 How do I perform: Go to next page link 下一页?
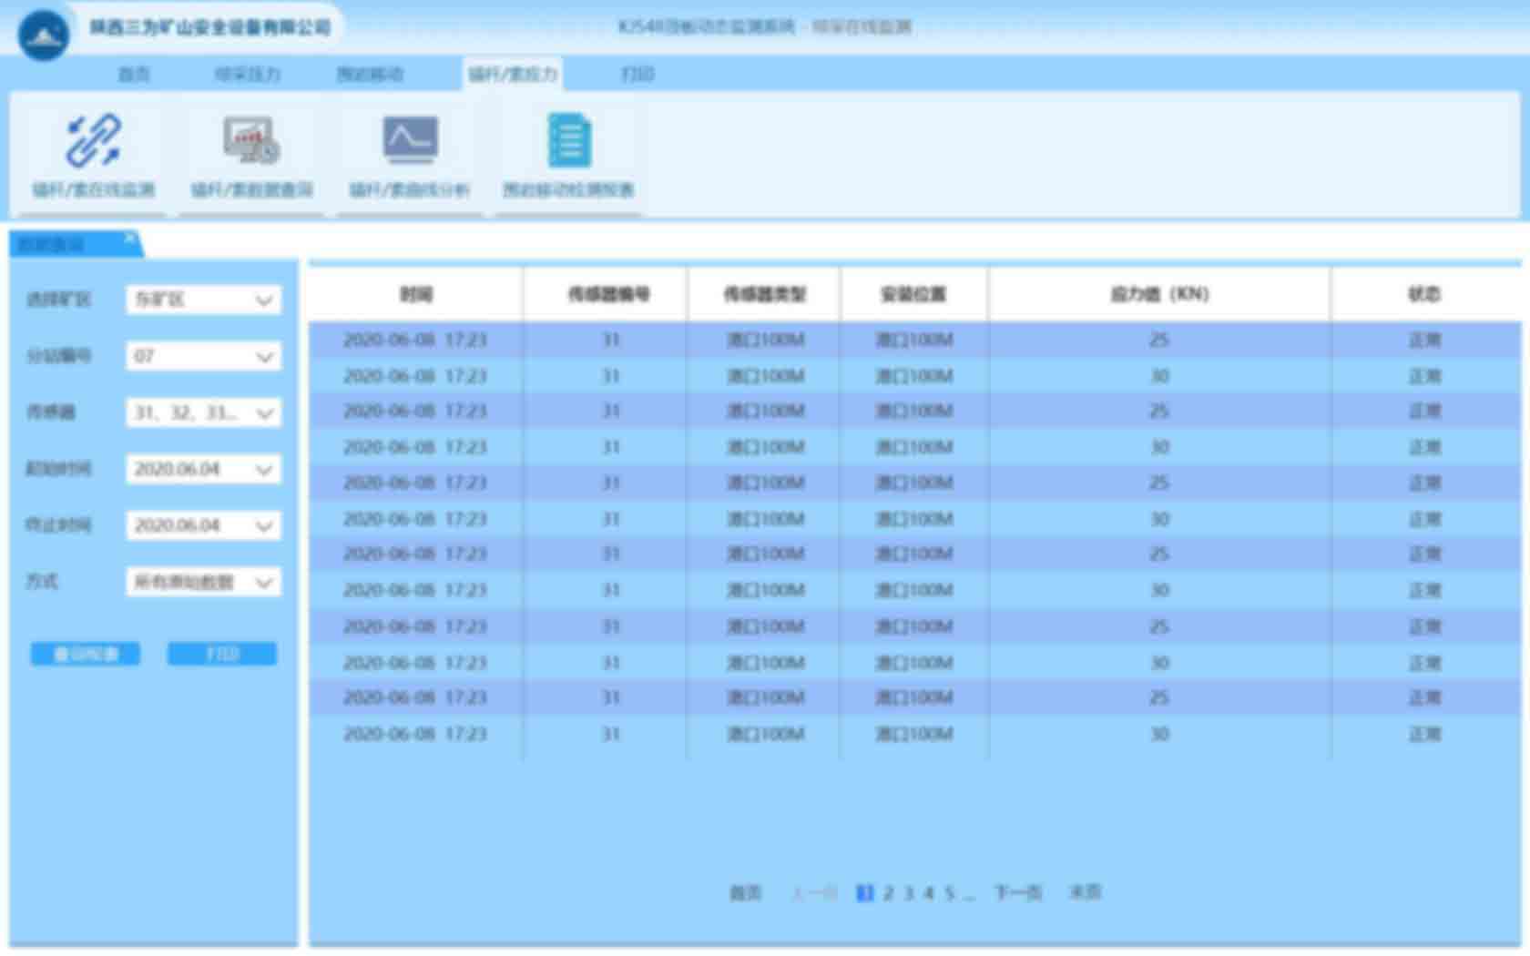point(1018,892)
